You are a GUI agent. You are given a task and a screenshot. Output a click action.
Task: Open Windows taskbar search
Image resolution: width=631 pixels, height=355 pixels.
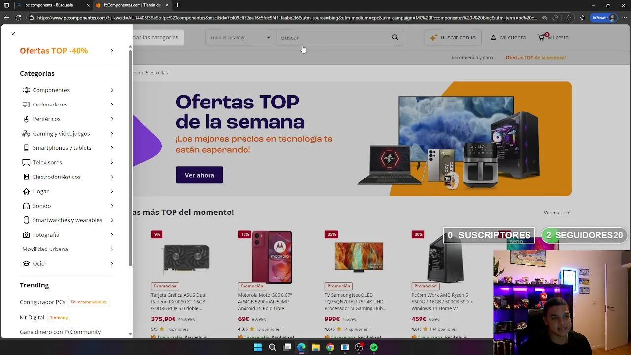[x=272, y=348]
